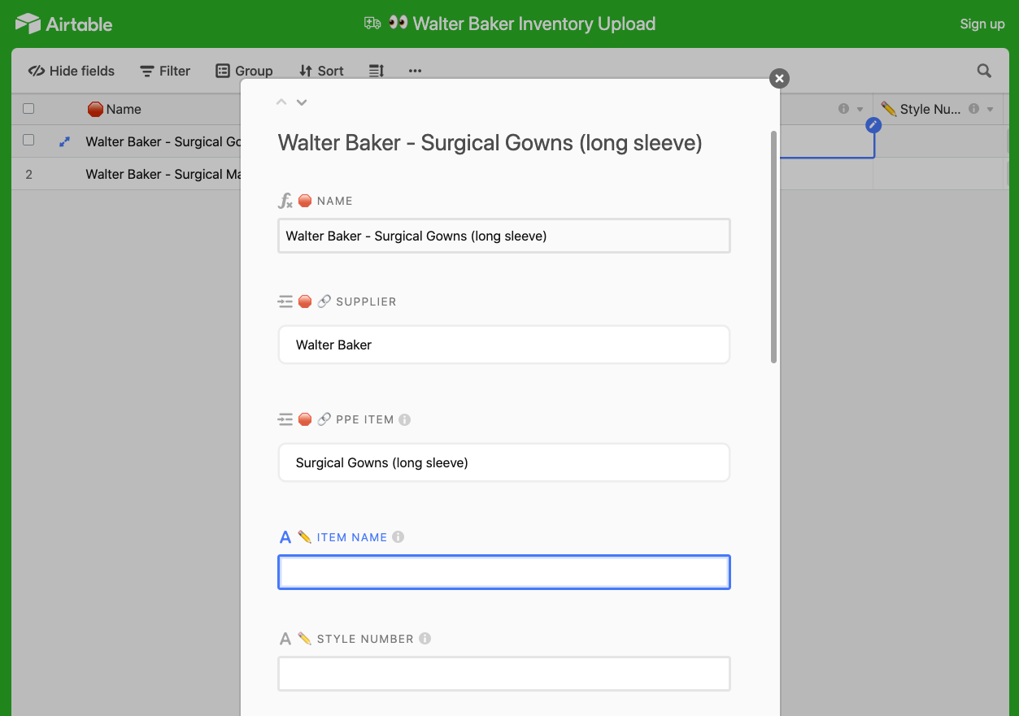Click the Name formula field input

coord(504,236)
